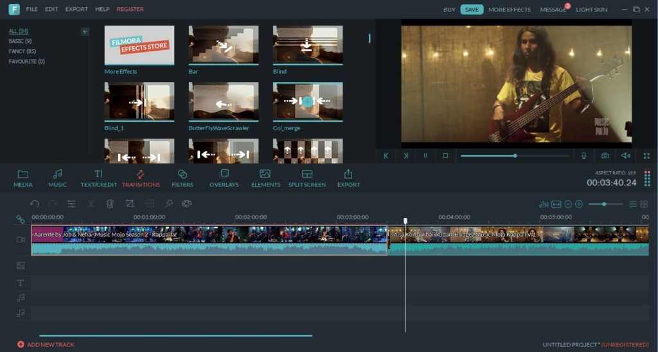
Task: Select the BASIC (9) category
Action: coord(20,41)
